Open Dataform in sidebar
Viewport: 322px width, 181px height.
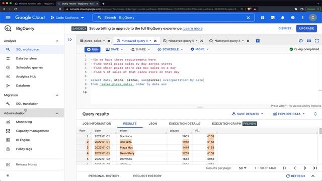click(32, 85)
